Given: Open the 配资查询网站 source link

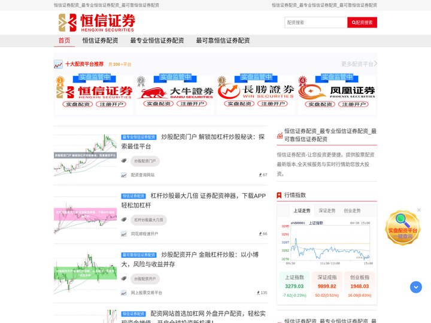Looking at the screenshot, I should [142, 175].
